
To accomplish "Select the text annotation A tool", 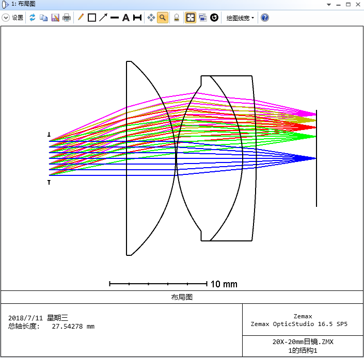I will [x=126, y=18].
